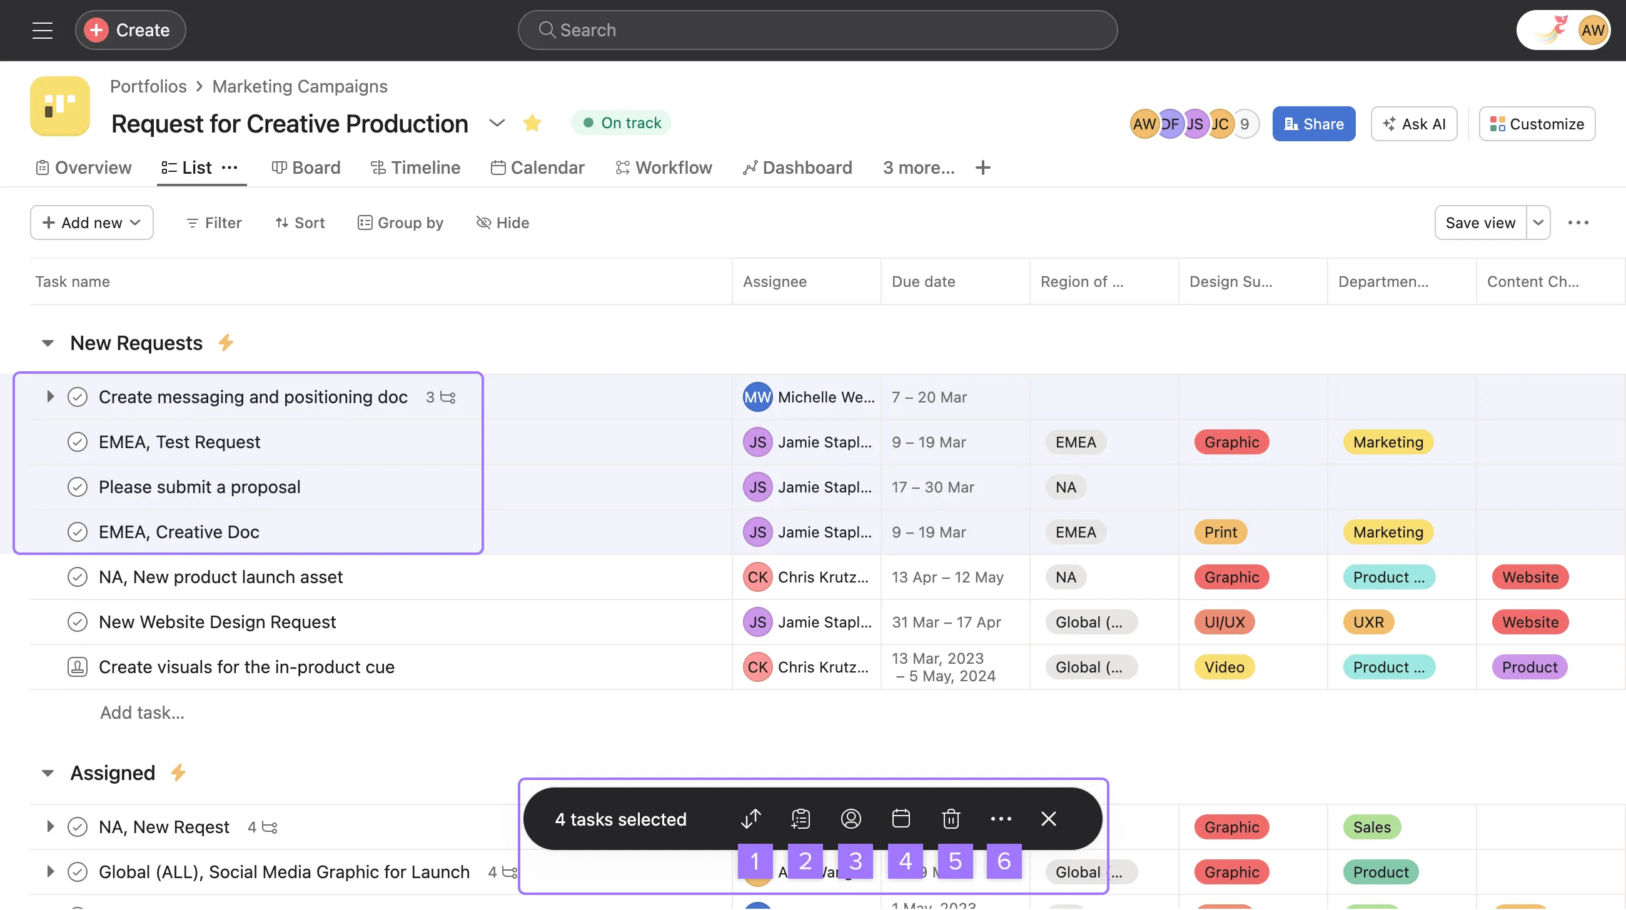Open the Save view dropdown arrow
This screenshot has width=1626, height=910.
1538,222
